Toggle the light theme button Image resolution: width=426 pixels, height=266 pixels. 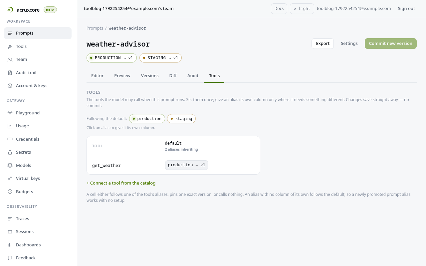coord(302,9)
